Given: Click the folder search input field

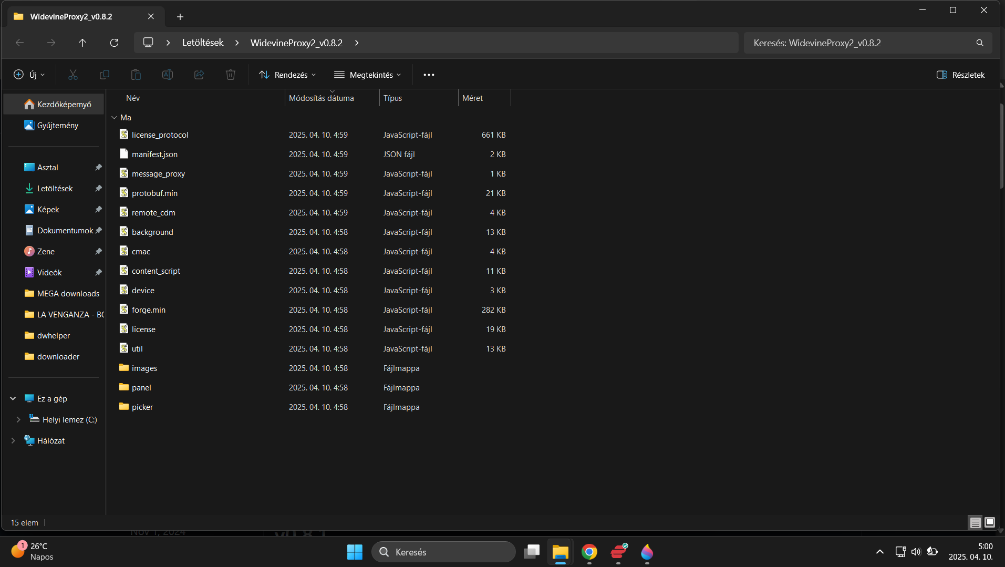Looking at the screenshot, I should [861, 43].
